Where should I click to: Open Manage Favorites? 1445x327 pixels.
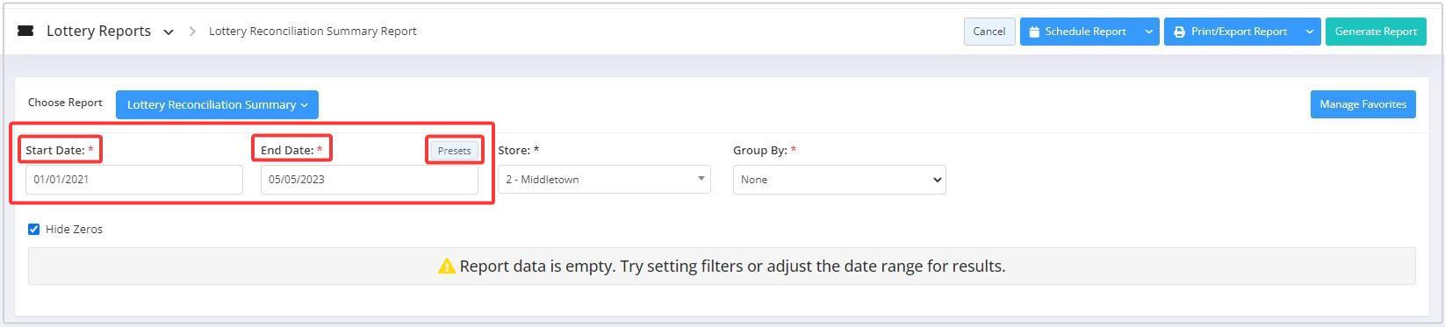point(1362,104)
